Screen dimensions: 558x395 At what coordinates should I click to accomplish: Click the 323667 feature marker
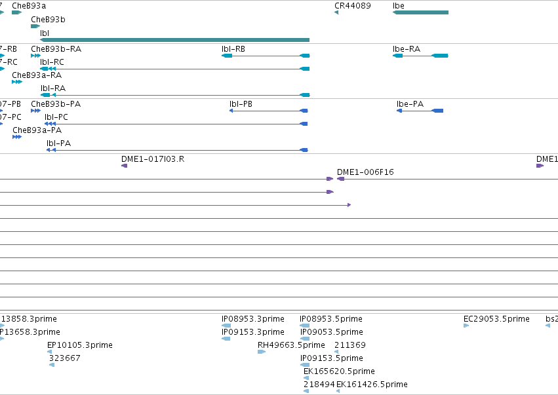(x=52, y=365)
